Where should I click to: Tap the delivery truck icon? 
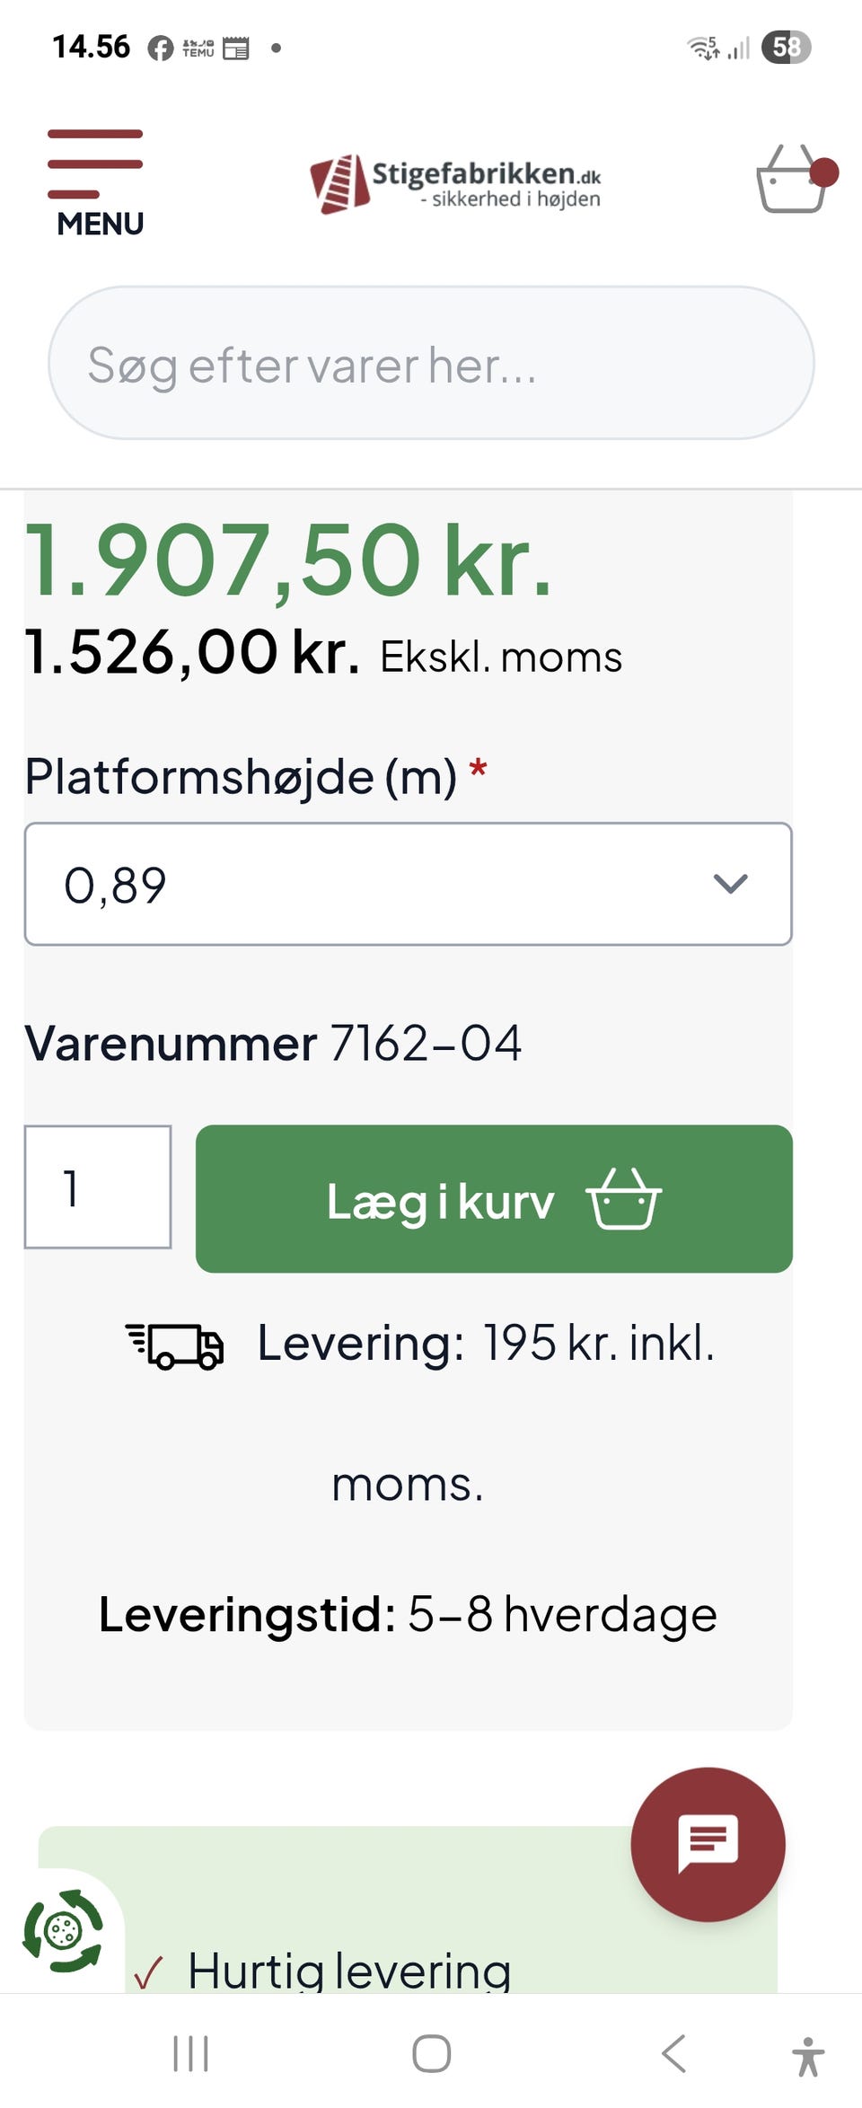(175, 1345)
